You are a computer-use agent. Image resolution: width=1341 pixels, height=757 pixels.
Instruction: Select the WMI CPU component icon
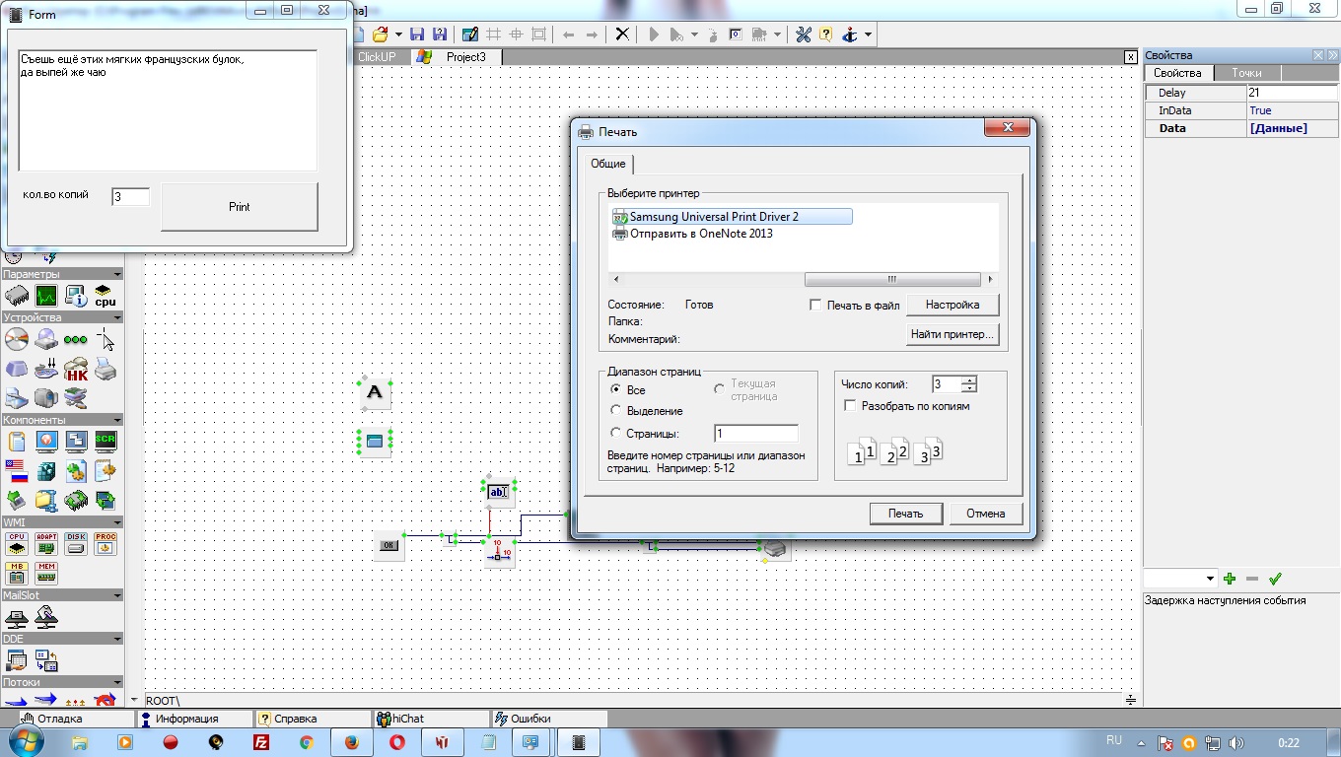coord(17,543)
